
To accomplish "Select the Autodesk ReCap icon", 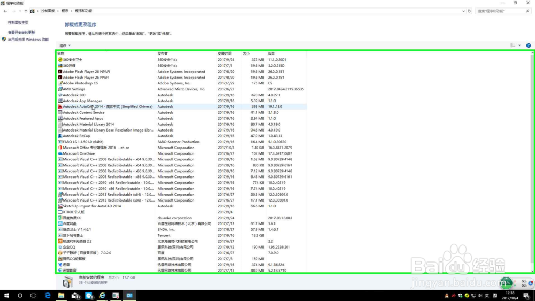I will pos(60,136).
